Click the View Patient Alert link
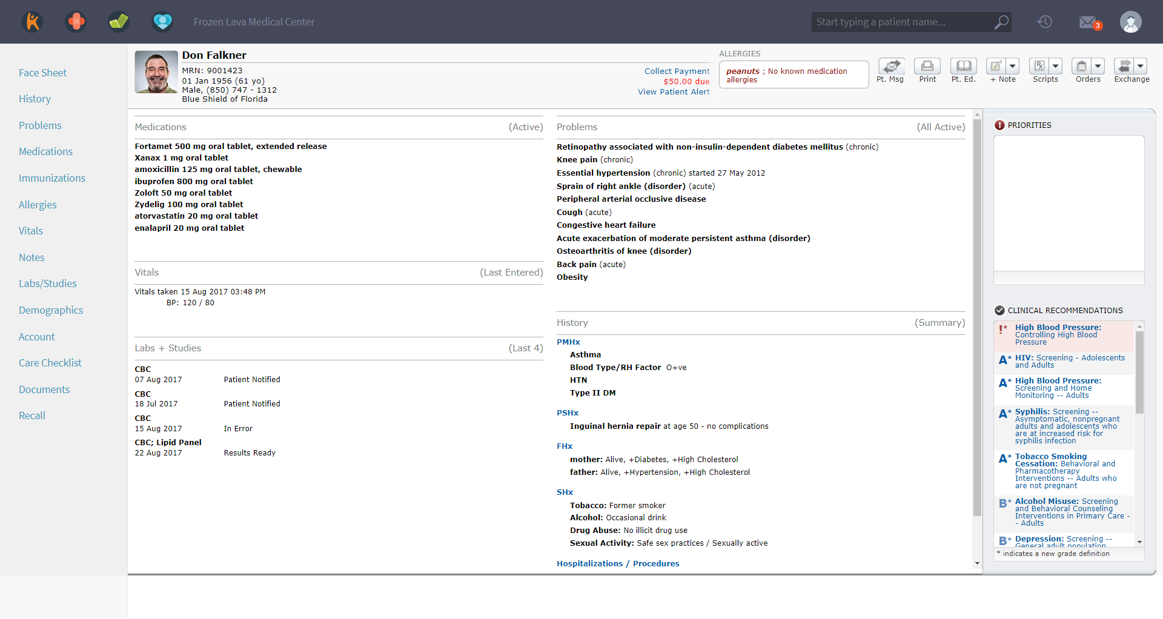 pos(674,92)
